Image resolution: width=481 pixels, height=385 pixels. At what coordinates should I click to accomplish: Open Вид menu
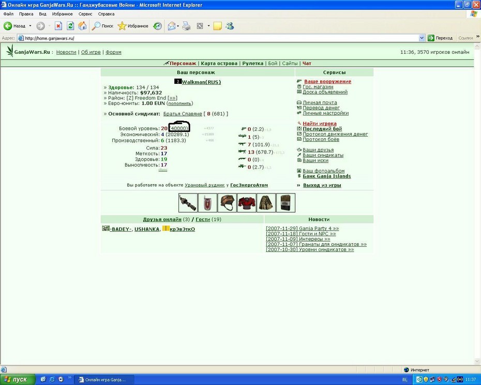click(42, 14)
